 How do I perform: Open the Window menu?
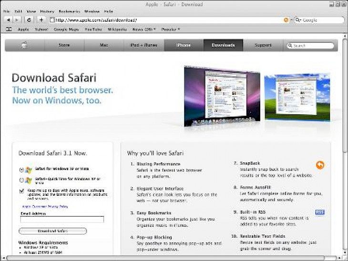[x=92, y=11]
